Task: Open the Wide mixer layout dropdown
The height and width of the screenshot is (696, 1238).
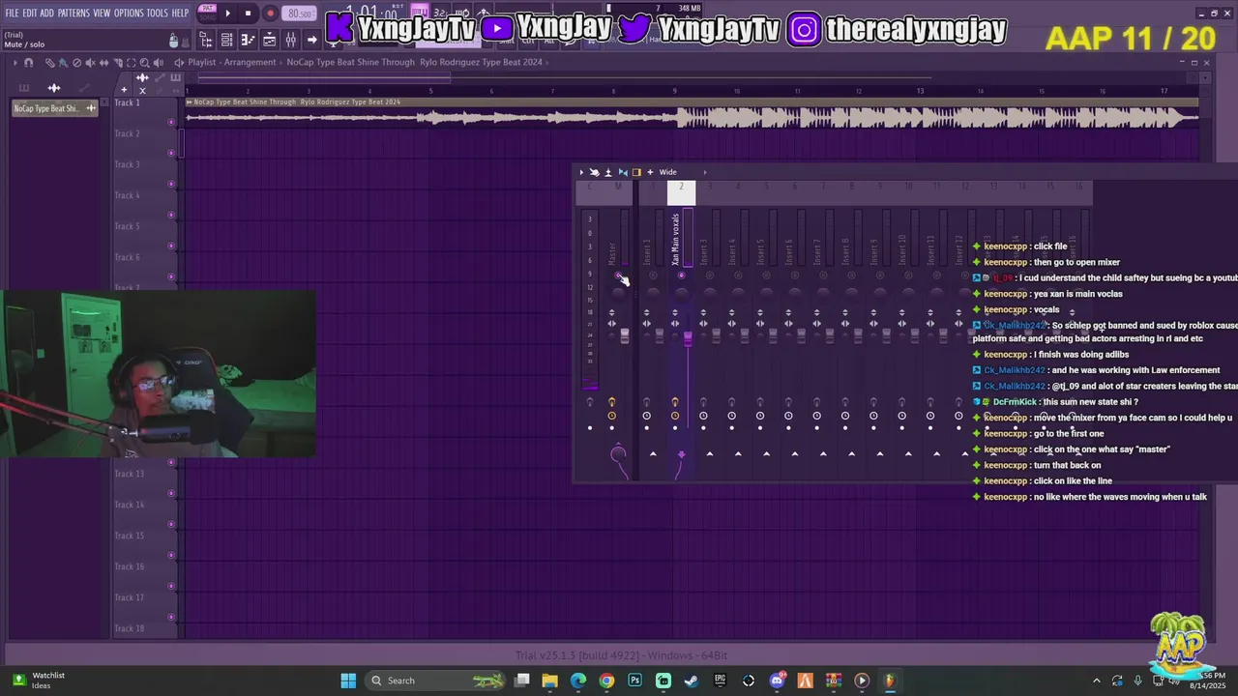Action: click(x=668, y=172)
